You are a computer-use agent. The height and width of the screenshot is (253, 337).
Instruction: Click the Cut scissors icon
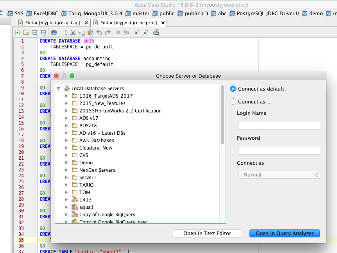pos(73,33)
